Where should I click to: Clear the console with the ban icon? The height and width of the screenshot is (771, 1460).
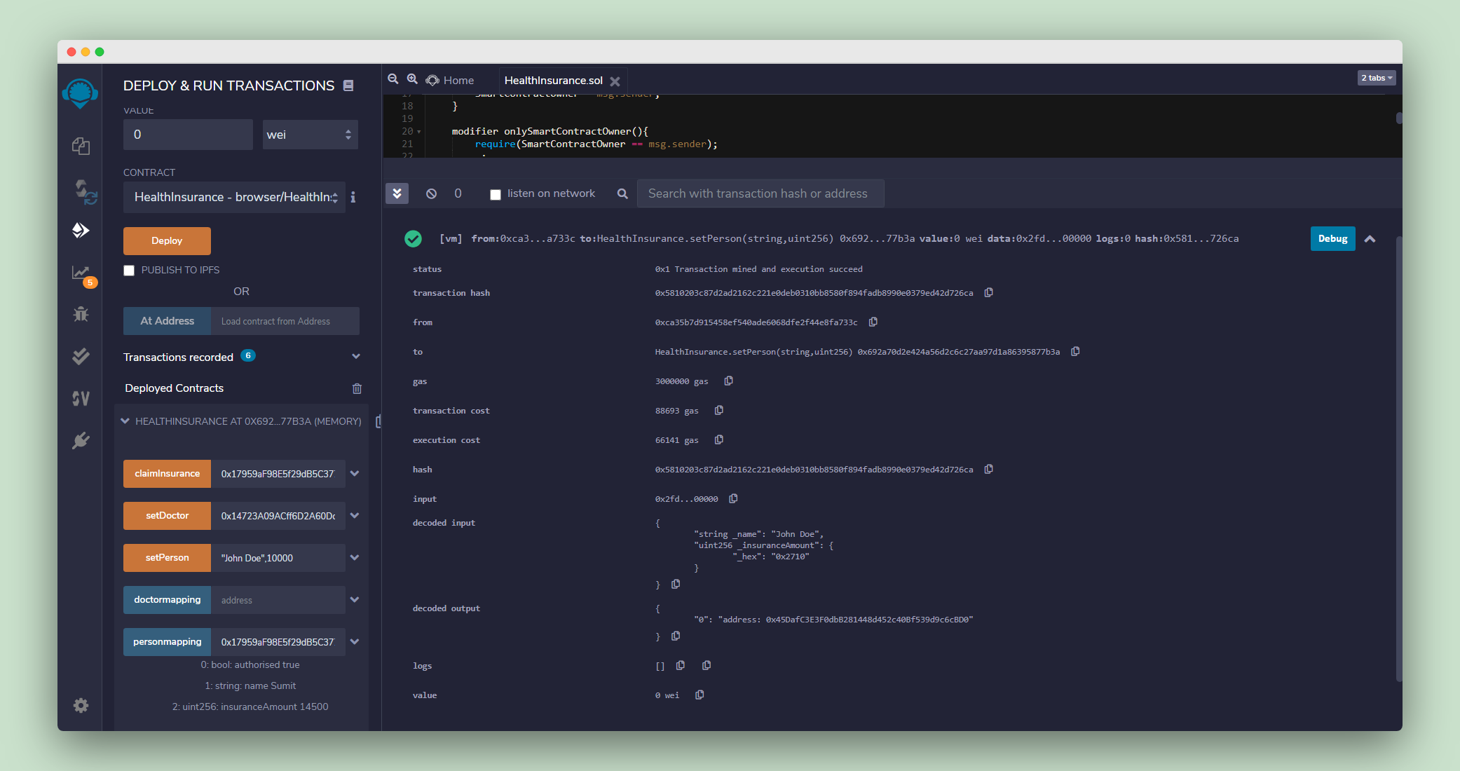(x=431, y=193)
